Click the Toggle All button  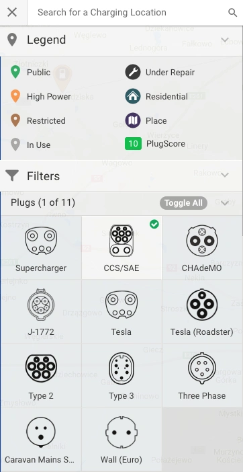pyautogui.click(x=183, y=203)
